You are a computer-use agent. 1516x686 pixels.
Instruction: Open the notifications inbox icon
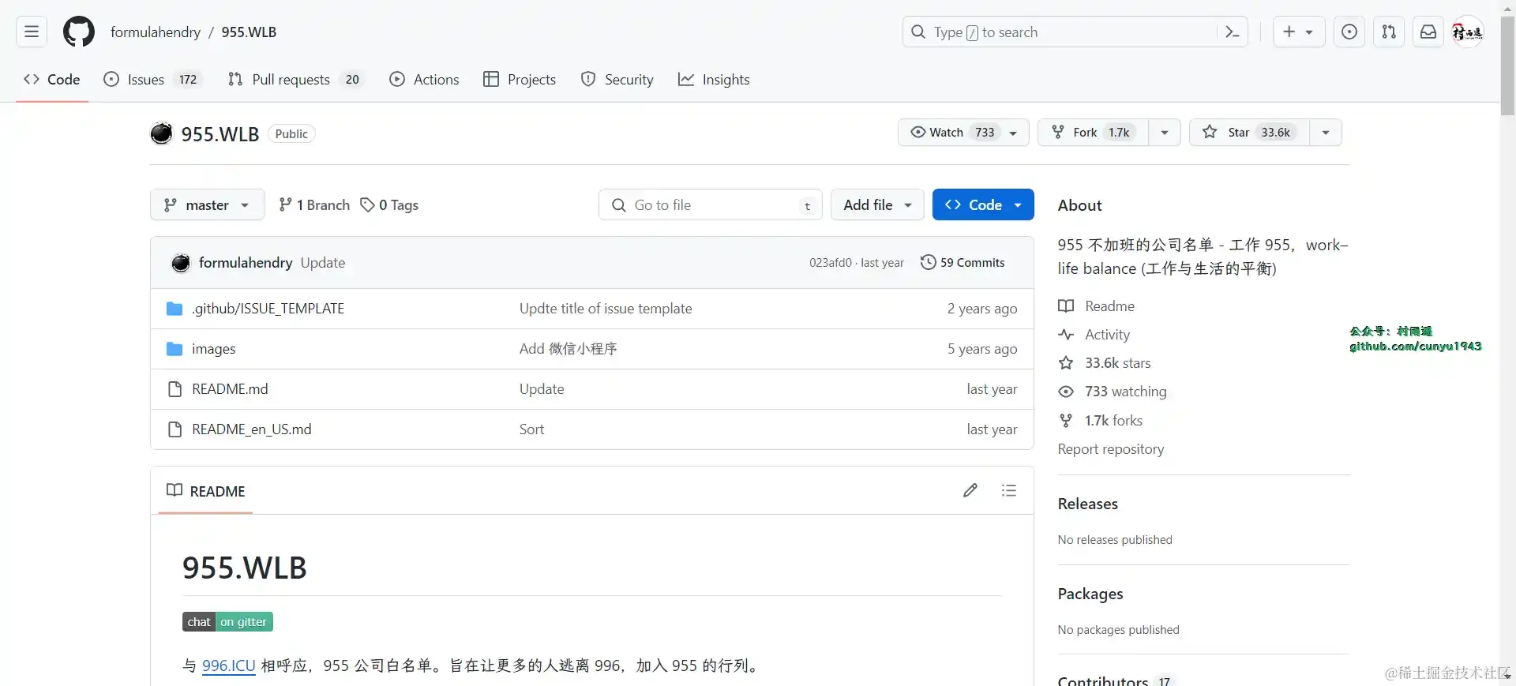1428,32
